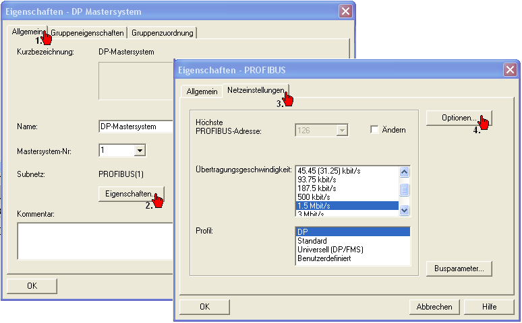The image size is (522, 323).
Task: Enable the Ändern checkbox
Action: click(x=374, y=130)
